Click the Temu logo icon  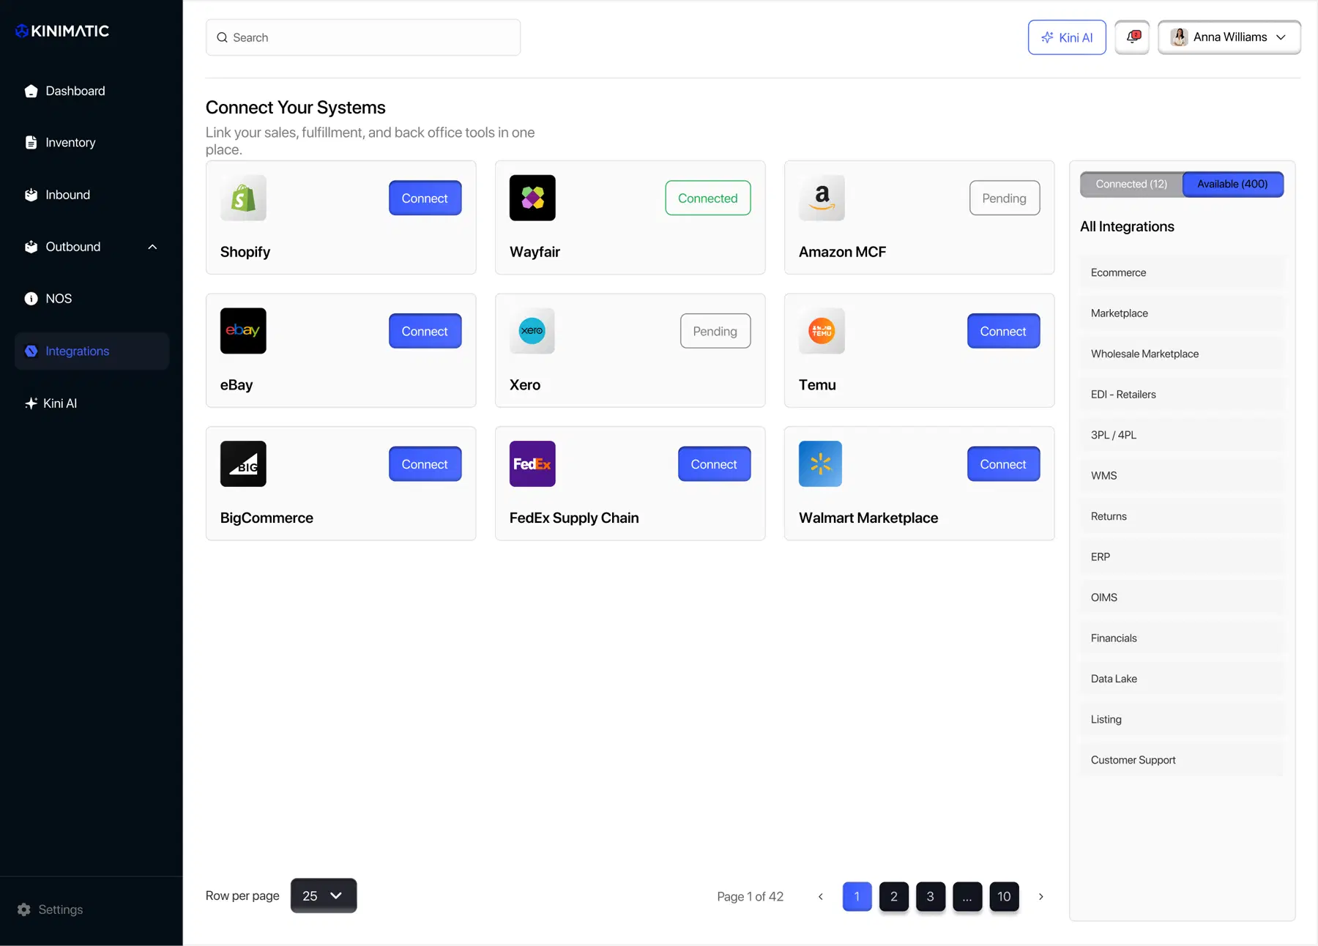click(x=822, y=331)
